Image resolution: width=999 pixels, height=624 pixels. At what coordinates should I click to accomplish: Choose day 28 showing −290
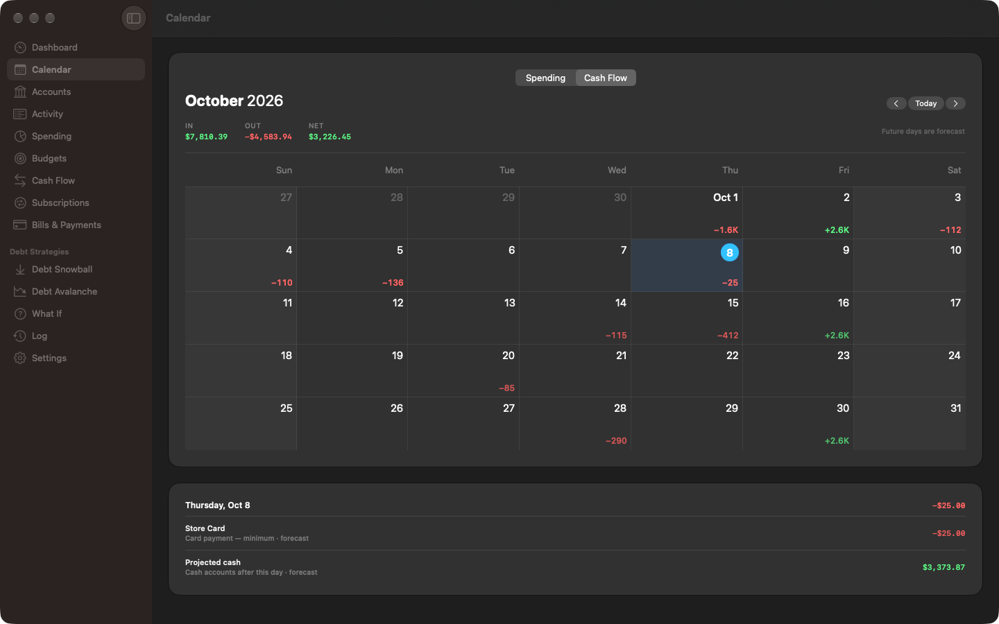coord(575,424)
